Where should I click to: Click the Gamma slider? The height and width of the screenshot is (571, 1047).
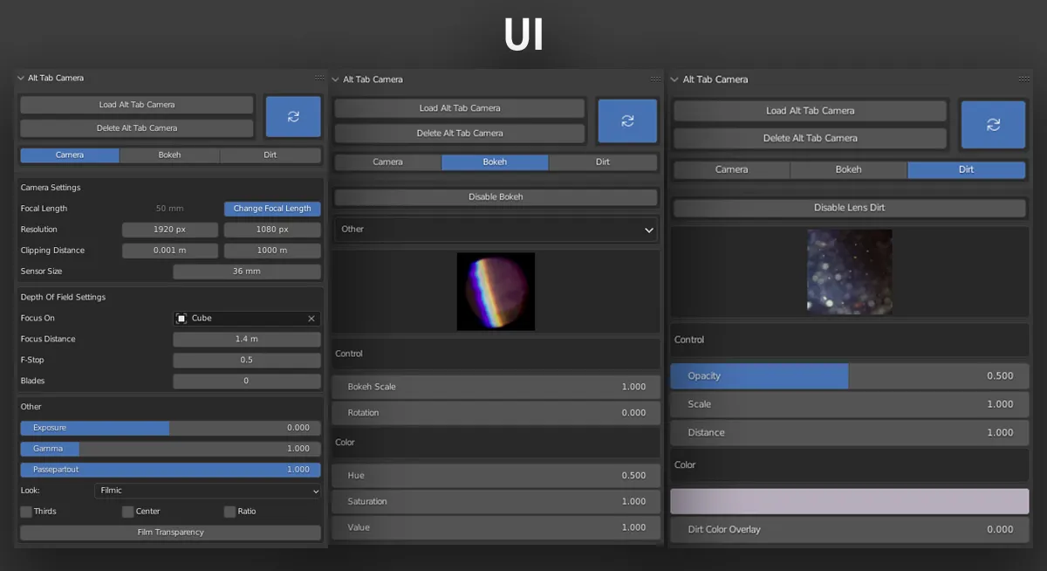point(170,449)
